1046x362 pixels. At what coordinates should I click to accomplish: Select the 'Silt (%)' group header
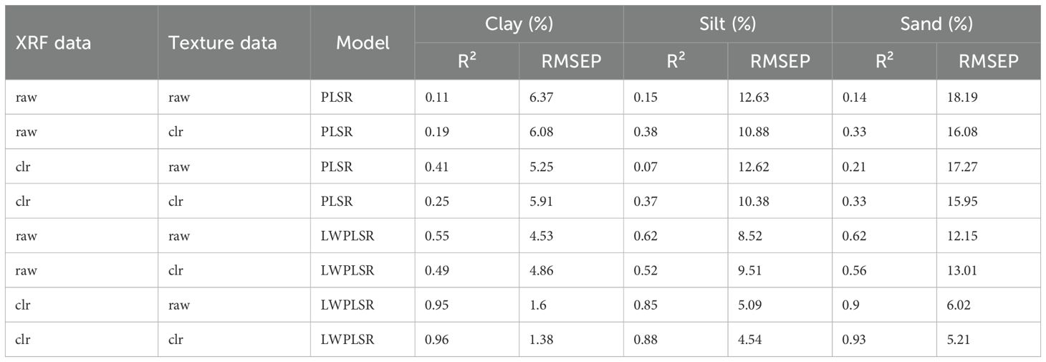[x=727, y=24]
